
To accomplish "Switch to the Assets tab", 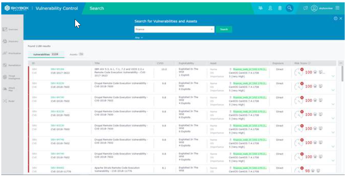I will pos(76,54).
